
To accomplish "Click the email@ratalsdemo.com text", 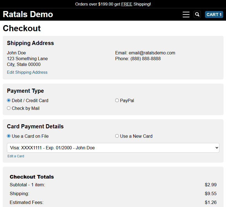I will (x=152, y=53).
